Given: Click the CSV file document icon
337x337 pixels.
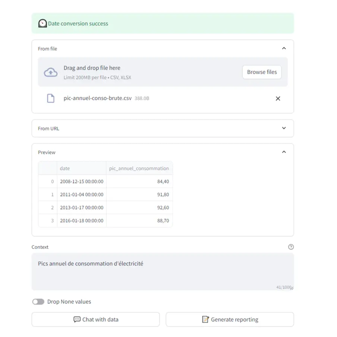Looking at the screenshot, I should click(51, 98).
